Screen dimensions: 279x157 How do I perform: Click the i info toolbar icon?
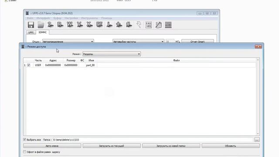[109, 25]
